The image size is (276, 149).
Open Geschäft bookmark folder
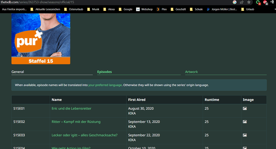click(178, 9)
